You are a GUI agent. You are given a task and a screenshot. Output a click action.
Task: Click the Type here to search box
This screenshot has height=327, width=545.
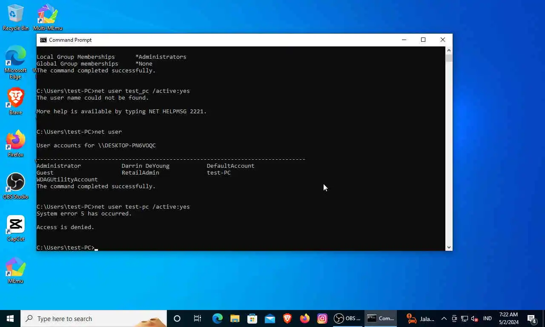94,318
